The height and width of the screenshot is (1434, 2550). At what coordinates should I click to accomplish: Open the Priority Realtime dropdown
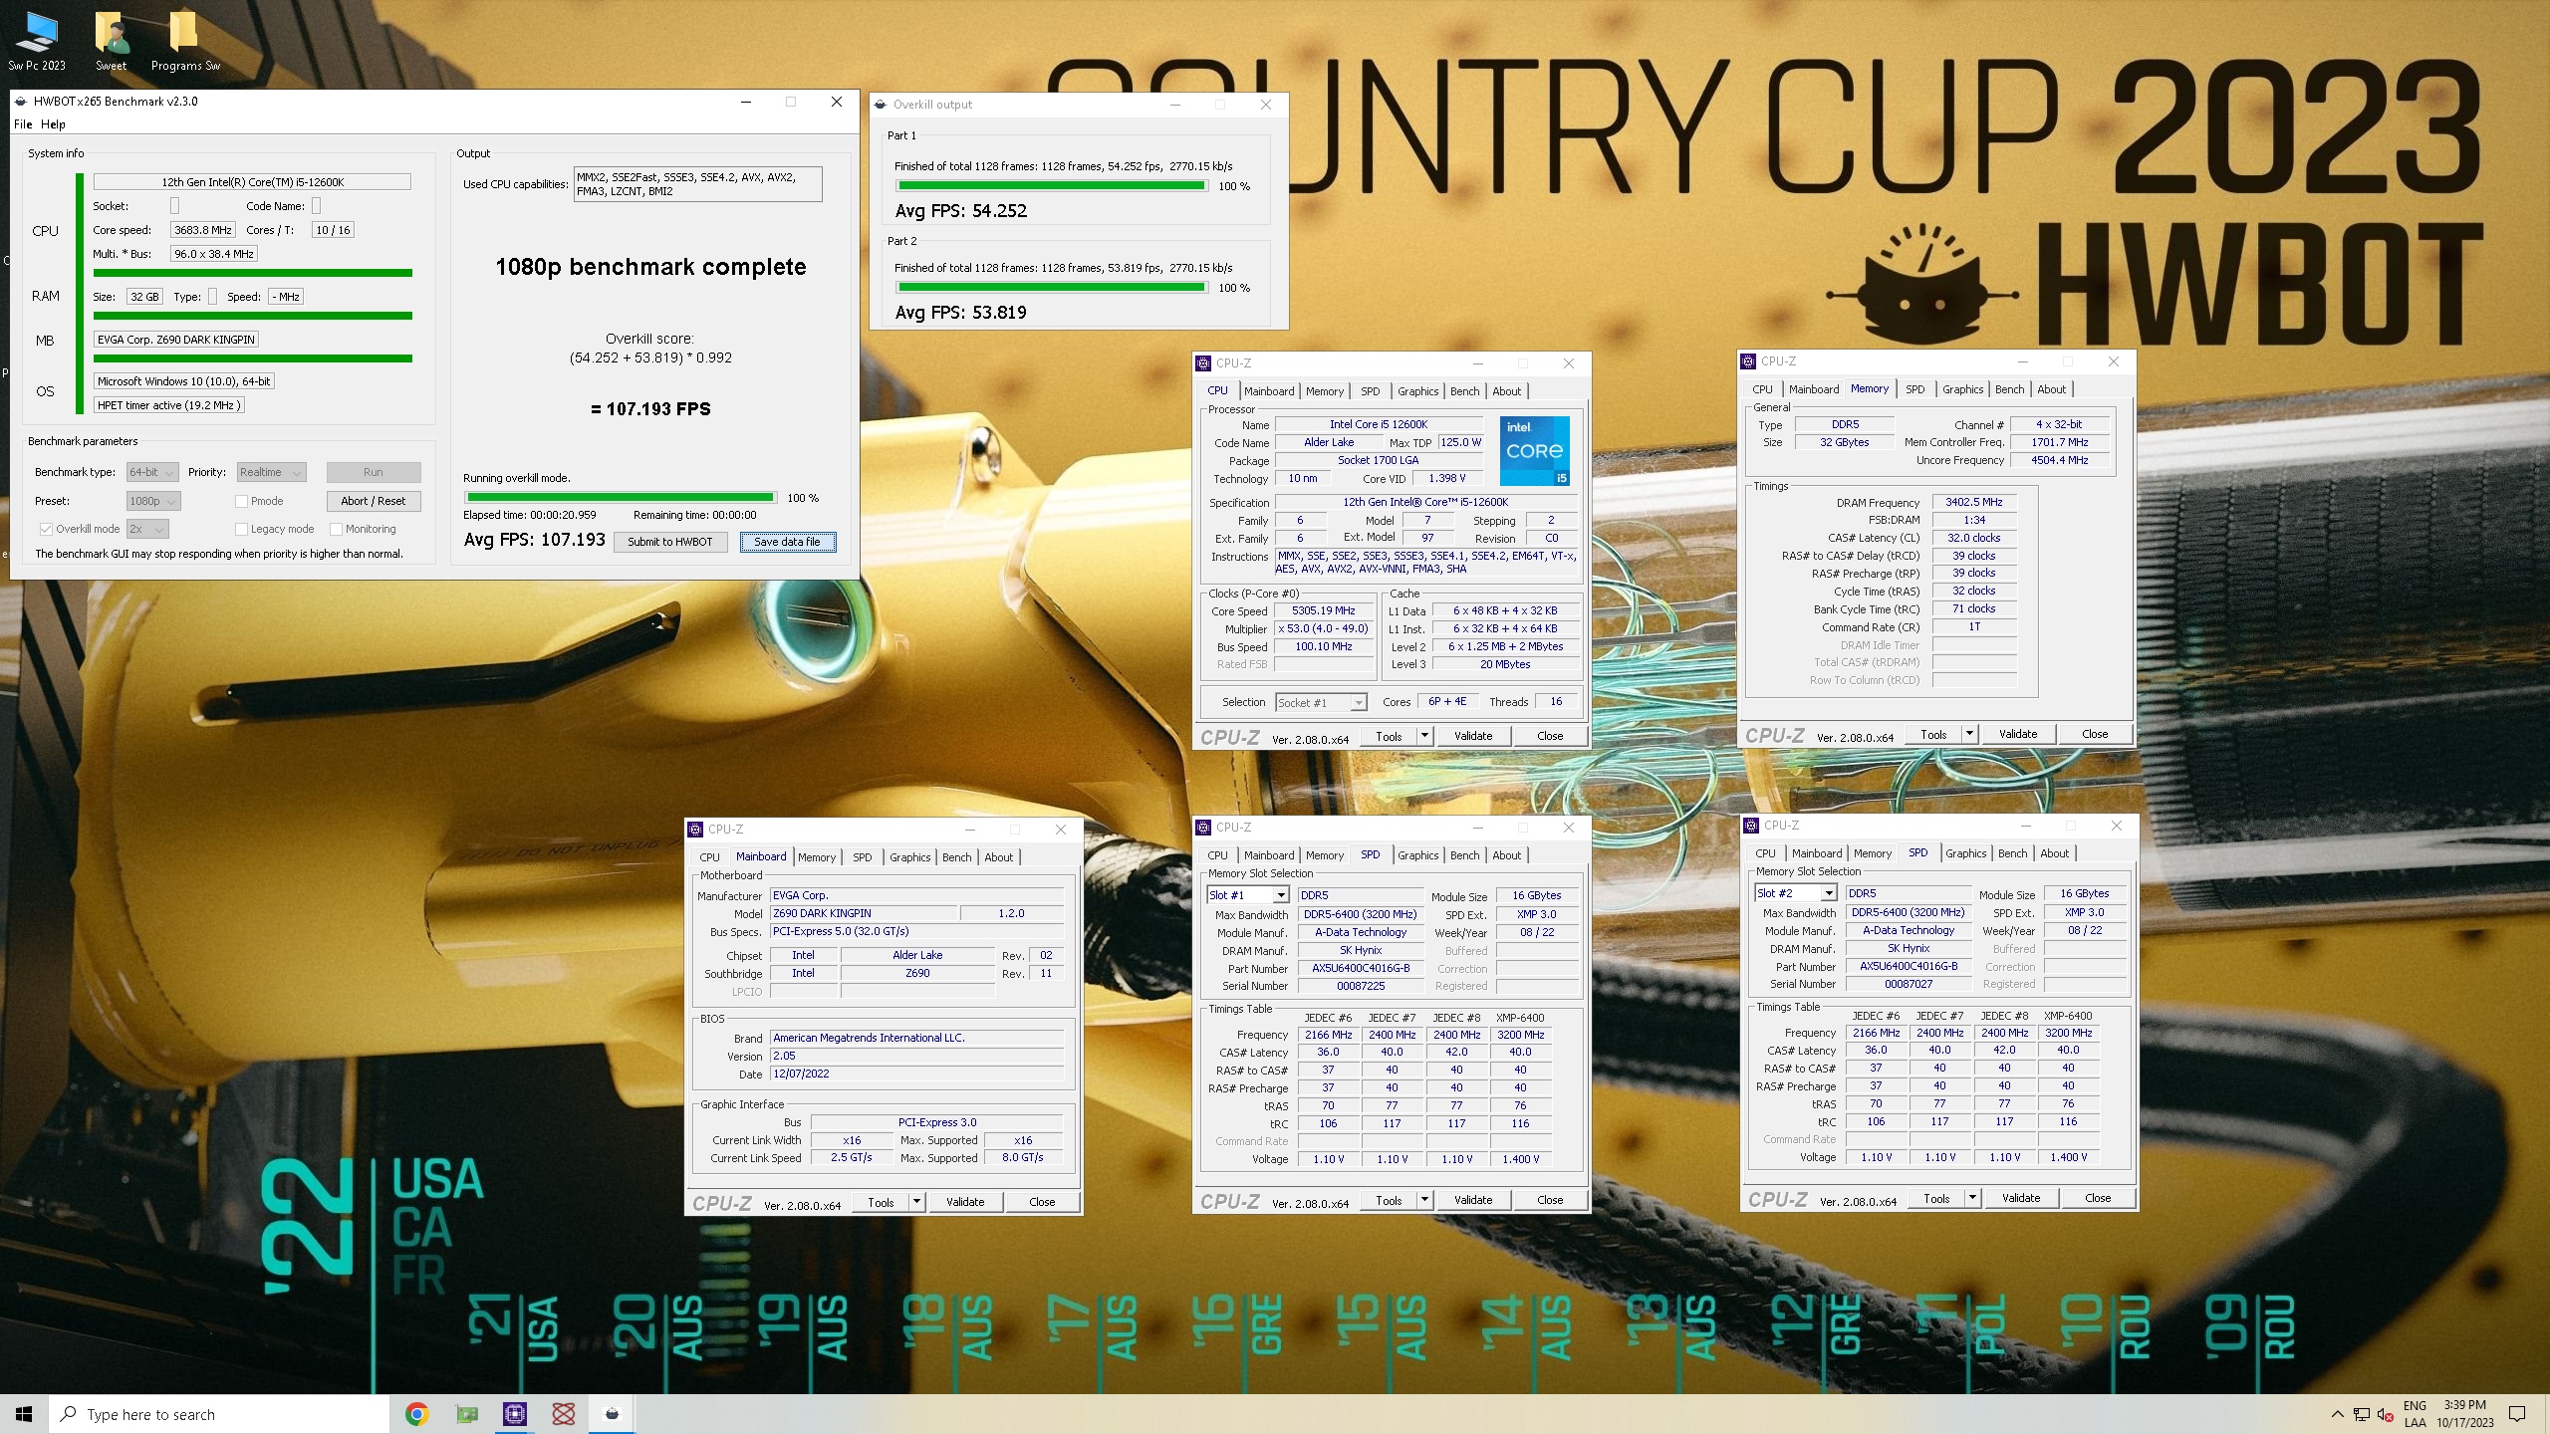point(271,472)
